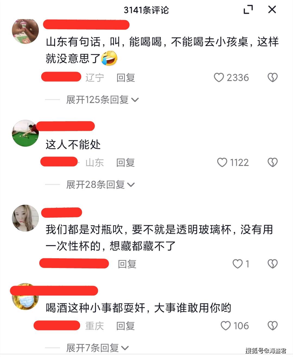Expand 展开125条回复 replies

(103, 100)
